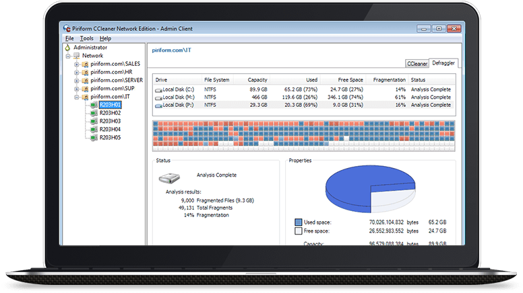Click the piriform.com\IT group icon
This screenshot has width=523, height=293.
pyautogui.click(x=85, y=97)
